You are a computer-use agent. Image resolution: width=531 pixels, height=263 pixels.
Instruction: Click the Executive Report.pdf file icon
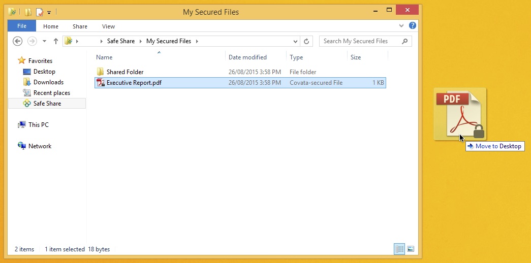click(x=101, y=83)
